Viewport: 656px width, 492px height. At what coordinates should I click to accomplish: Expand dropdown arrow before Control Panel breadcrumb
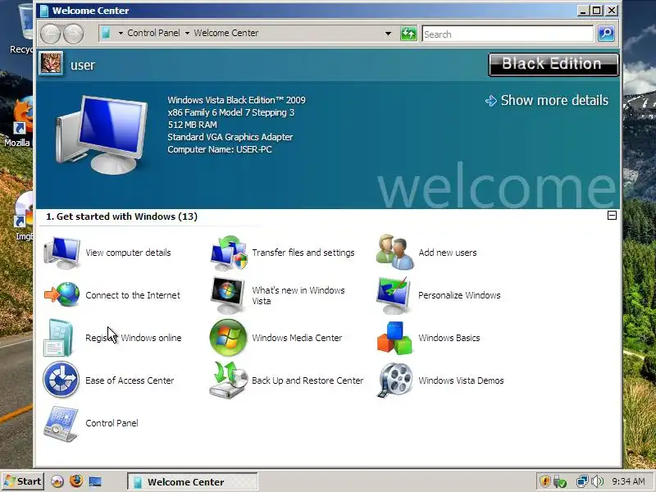click(121, 33)
